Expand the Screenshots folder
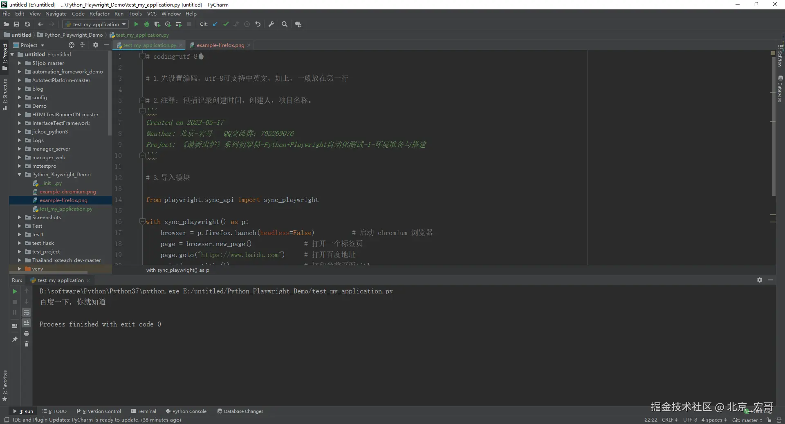The image size is (785, 424). click(19, 218)
